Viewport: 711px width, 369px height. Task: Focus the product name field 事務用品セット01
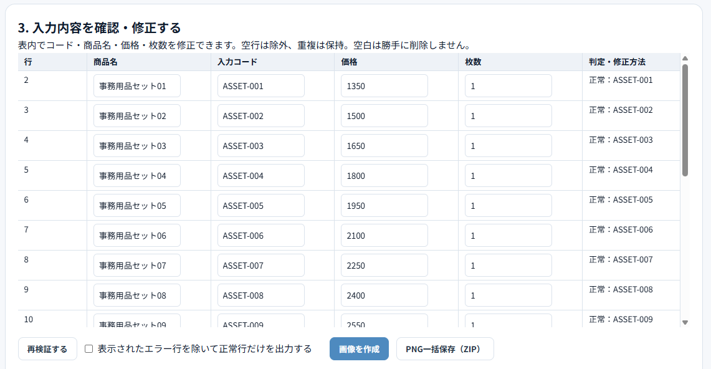coord(137,85)
